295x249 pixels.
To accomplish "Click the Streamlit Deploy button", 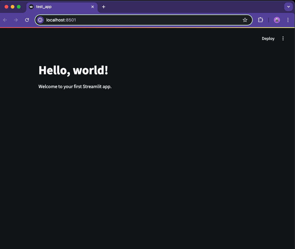I will pyautogui.click(x=268, y=39).
